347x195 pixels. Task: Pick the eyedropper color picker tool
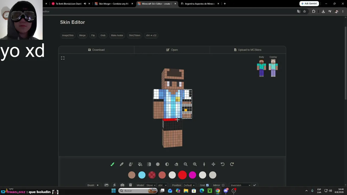coord(122,164)
